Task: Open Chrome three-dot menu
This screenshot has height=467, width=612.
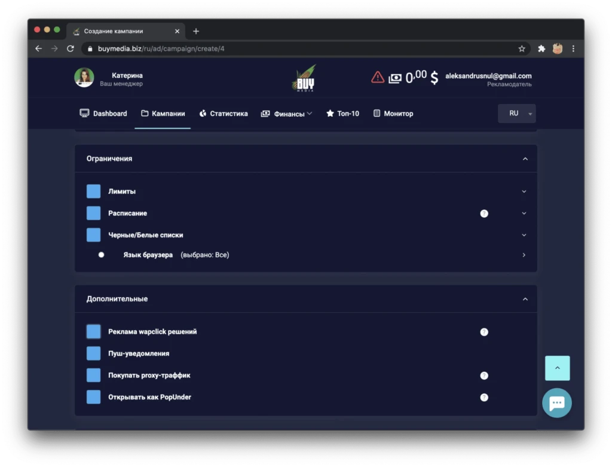Action: pyautogui.click(x=573, y=49)
